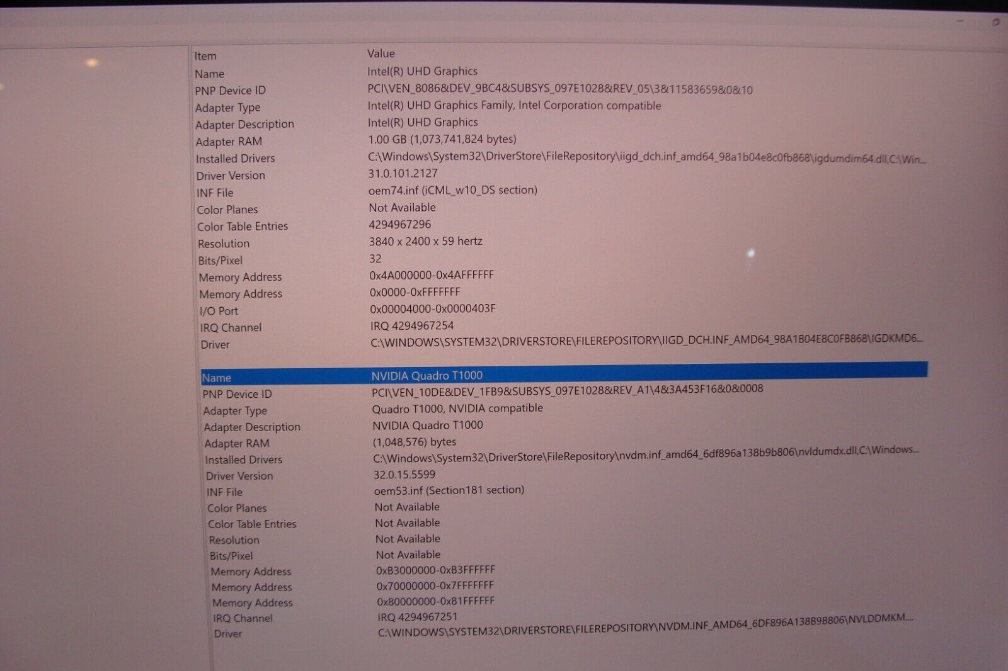The image size is (1008, 671).
Task: Select the INF File oem74.inf row
Action: pos(378,191)
